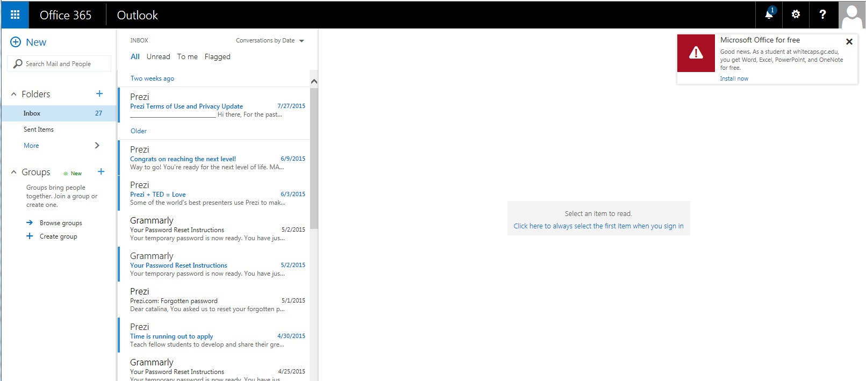
Task: Click the Office 365 header label
Action: 66,15
